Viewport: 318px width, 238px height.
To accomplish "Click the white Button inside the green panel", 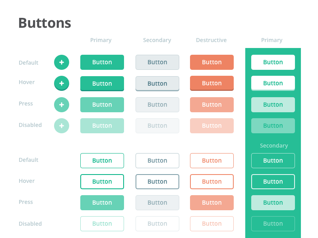I will (x=273, y=62).
